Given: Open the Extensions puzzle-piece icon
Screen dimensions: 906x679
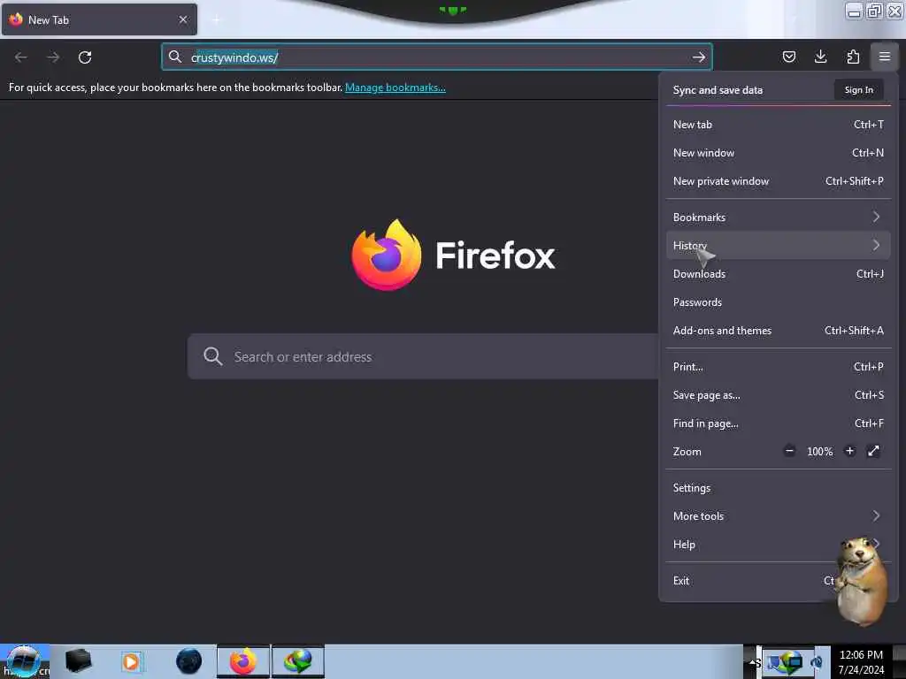Looking at the screenshot, I should 853,57.
